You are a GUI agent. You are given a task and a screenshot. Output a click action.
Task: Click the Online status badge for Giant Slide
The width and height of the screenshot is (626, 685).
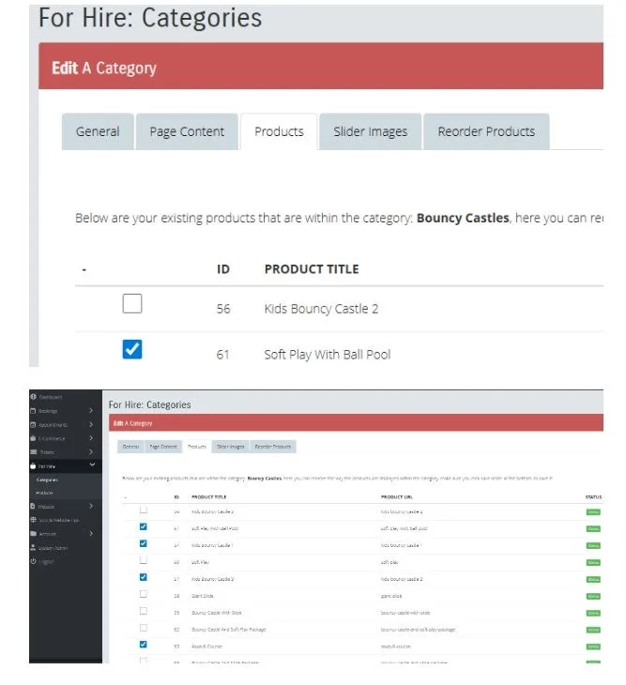593,596
